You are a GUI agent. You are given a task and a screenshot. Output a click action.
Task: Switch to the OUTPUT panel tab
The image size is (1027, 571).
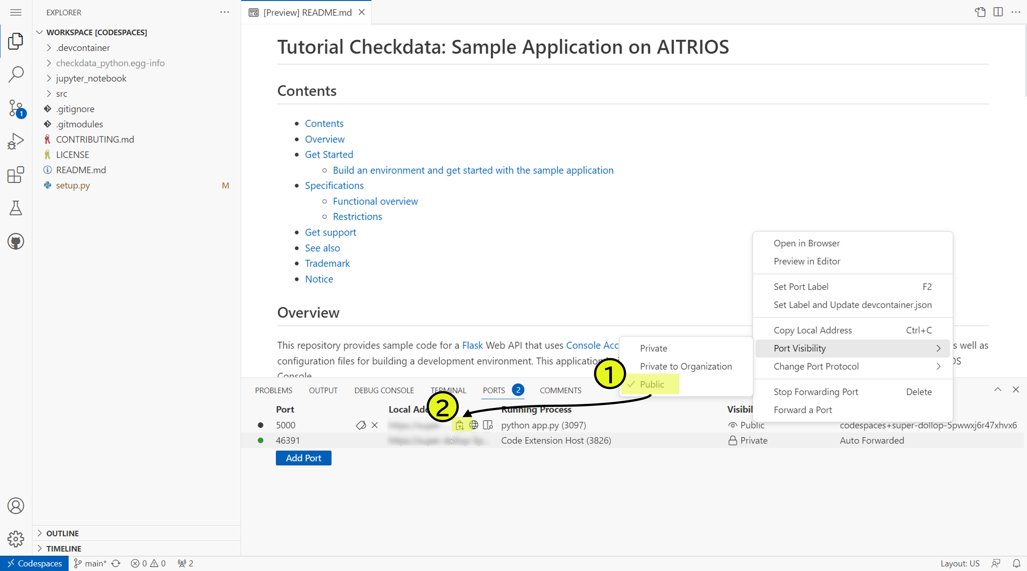click(x=323, y=390)
